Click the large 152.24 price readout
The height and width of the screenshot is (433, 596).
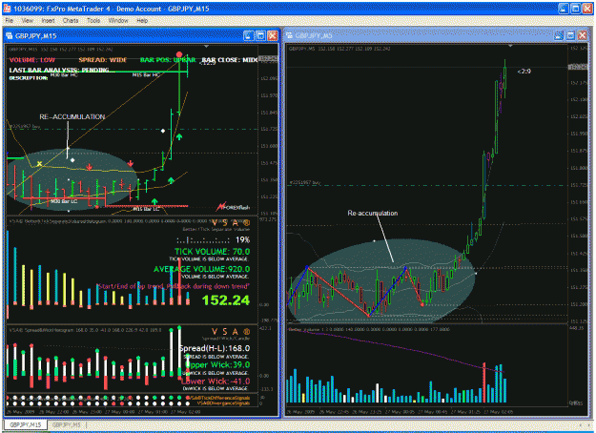coord(226,300)
